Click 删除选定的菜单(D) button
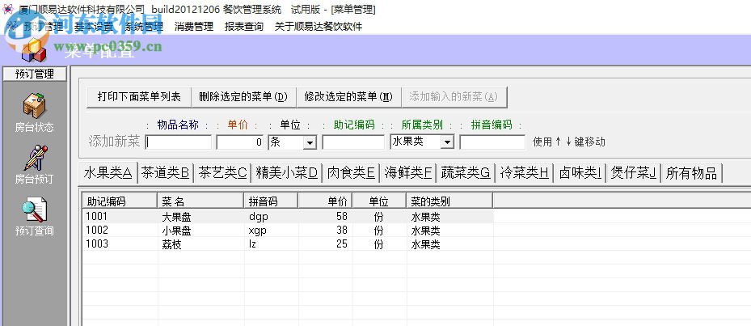This screenshot has width=751, height=326. [243, 97]
